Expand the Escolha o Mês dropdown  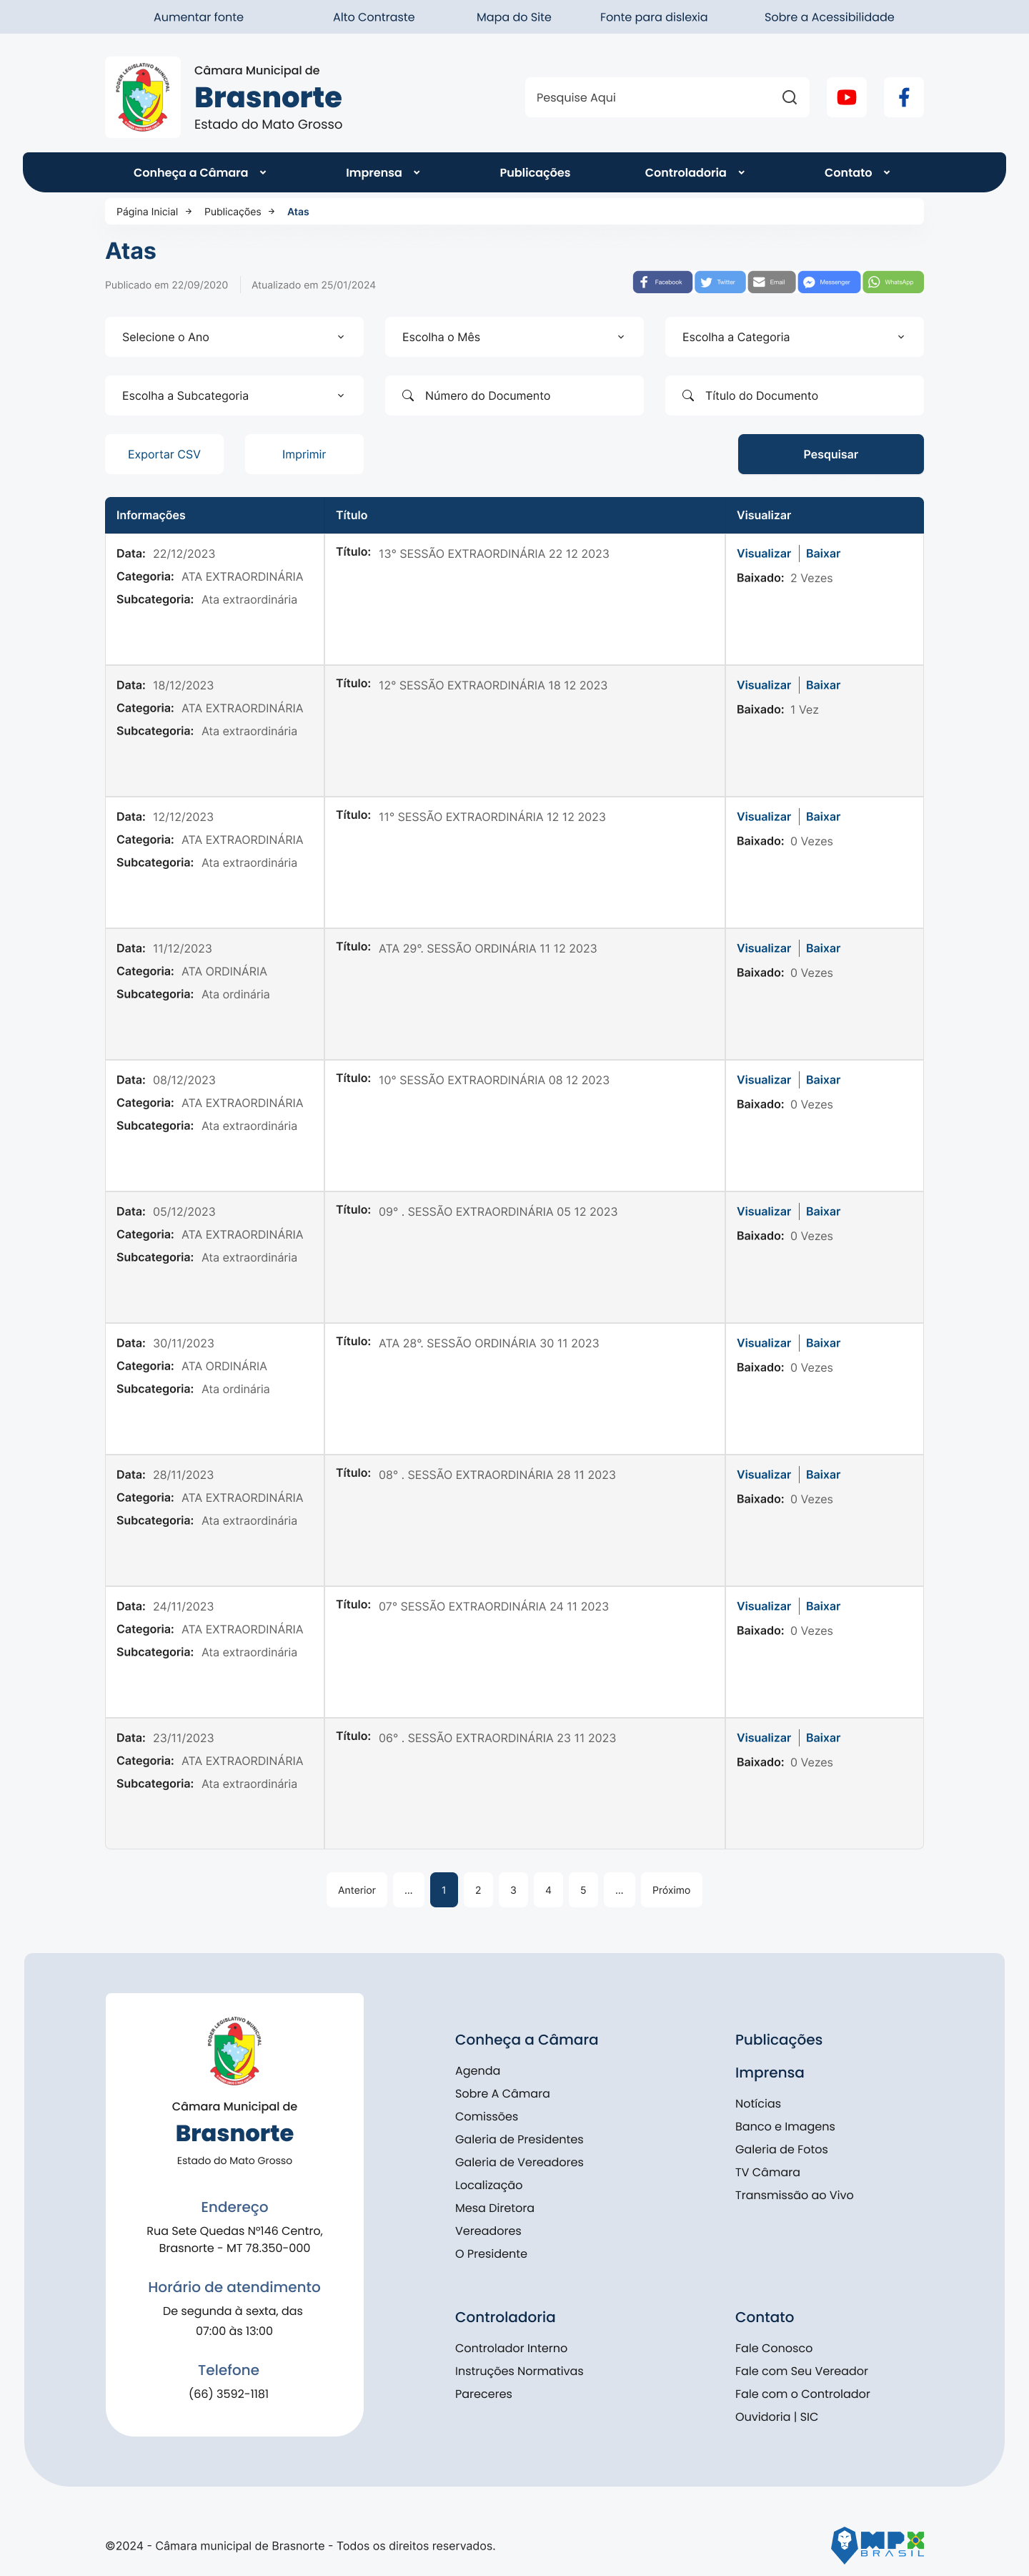coord(514,337)
